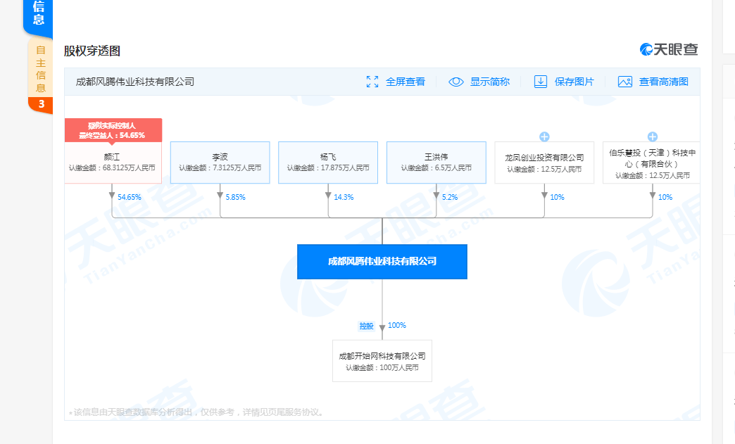Click the picture icon next to 查看高清图
Screen dimensions: 735x444
(624, 82)
